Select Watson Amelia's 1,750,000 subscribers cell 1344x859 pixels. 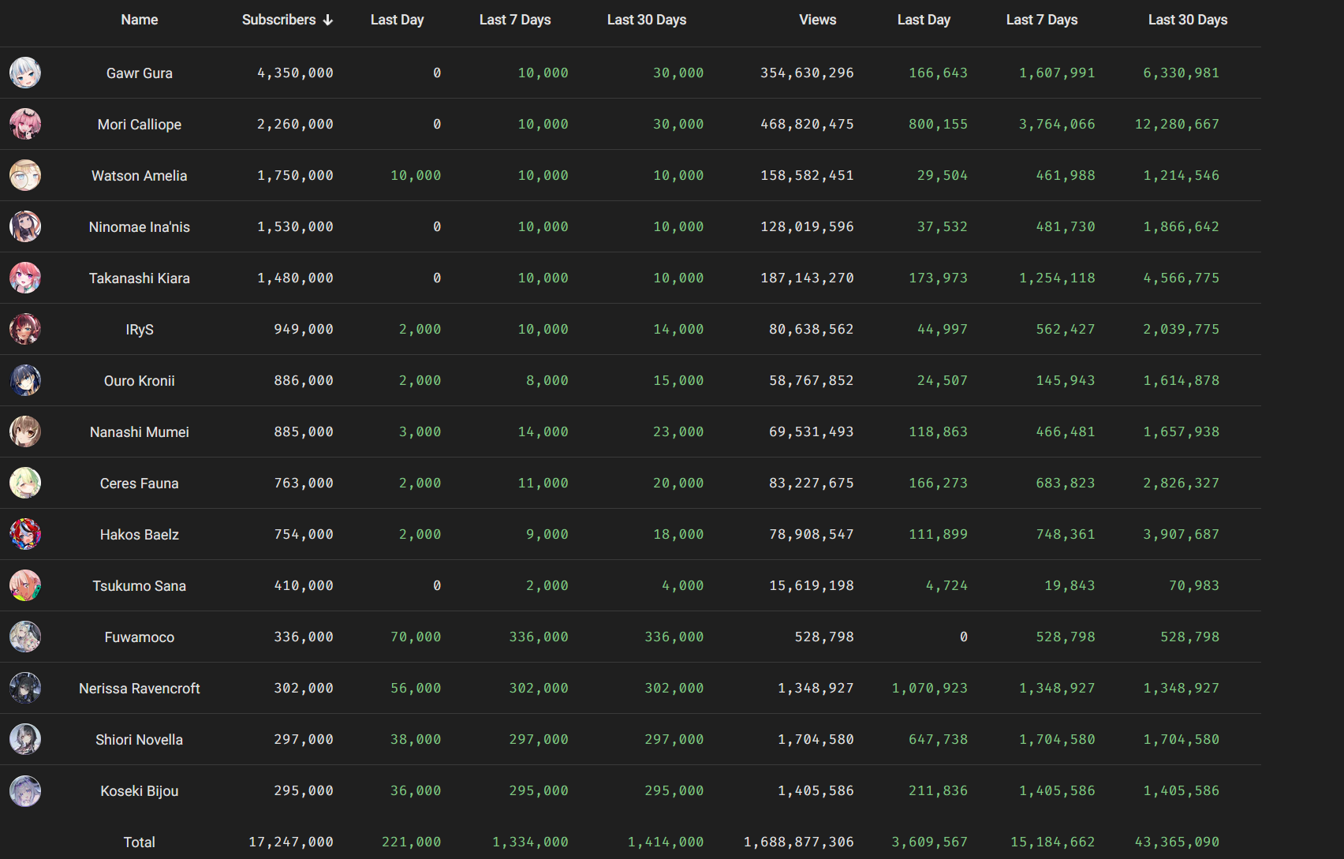[x=295, y=175]
